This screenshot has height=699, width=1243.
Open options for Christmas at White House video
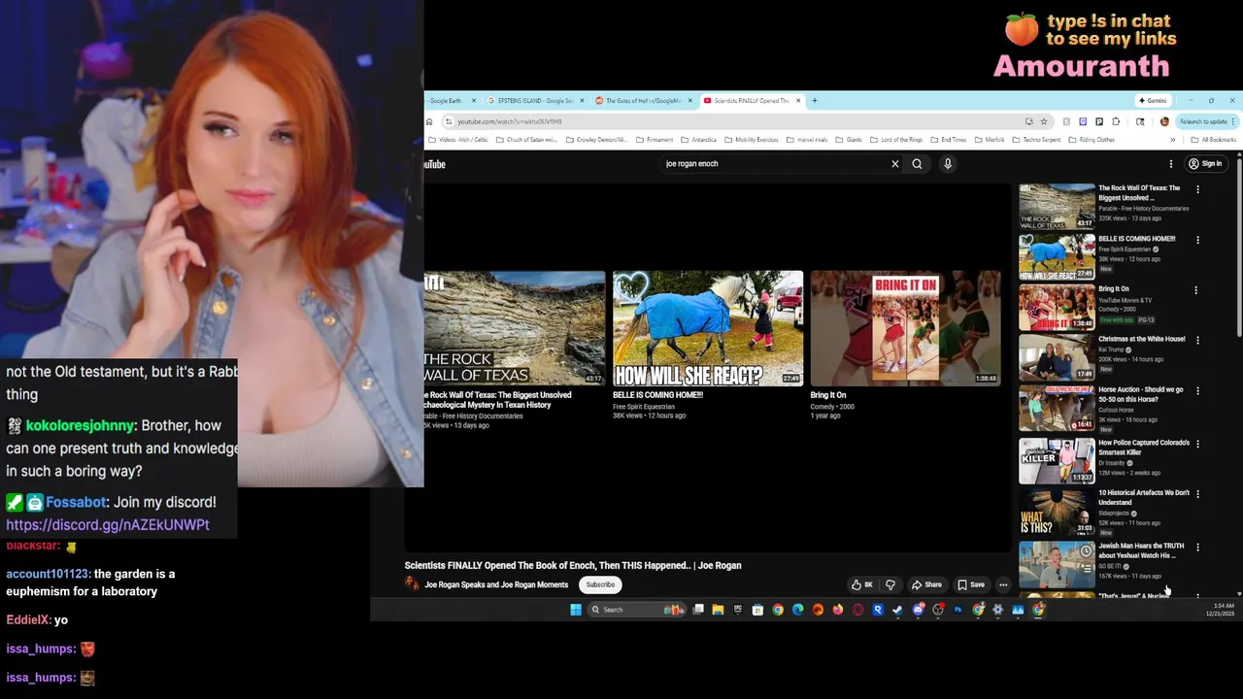[x=1197, y=341]
